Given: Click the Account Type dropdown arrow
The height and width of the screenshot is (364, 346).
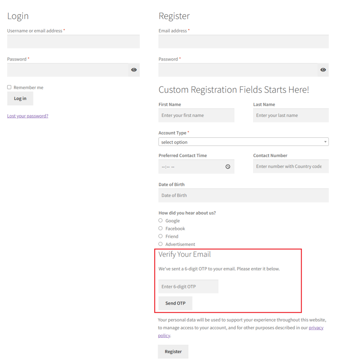Looking at the screenshot, I should pyautogui.click(x=325, y=142).
